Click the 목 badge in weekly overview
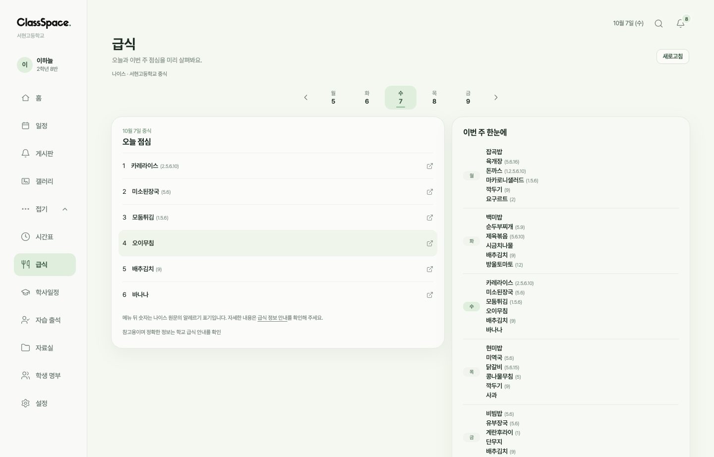 coord(472,372)
